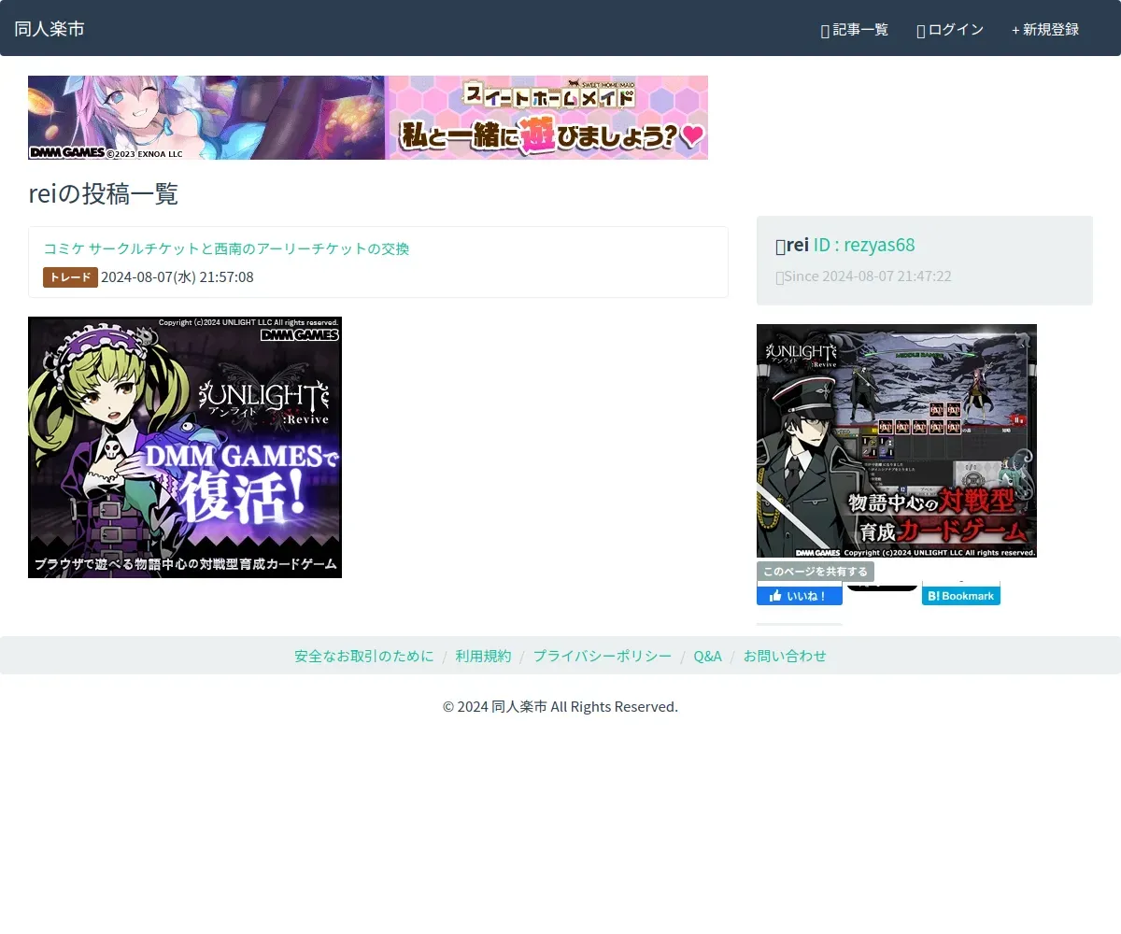The image size is (1121, 934).
Task: Open the UNLIGHT DMM GAMESで復活 ad image
Action: tap(185, 447)
